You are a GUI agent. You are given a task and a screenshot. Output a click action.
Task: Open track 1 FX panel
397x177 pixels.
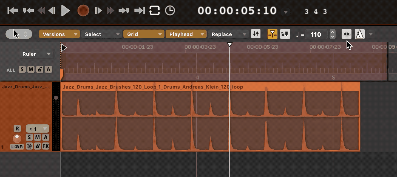coord(46,146)
